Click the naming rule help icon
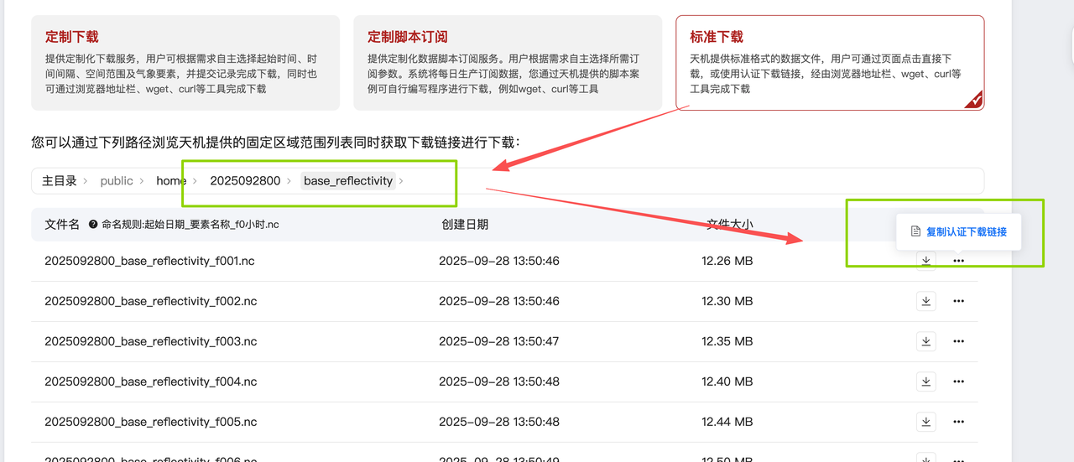This screenshot has width=1074, height=462. [x=94, y=225]
